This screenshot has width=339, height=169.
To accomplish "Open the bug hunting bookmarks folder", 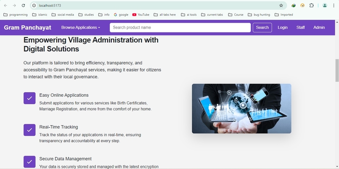I will point(259,15).
